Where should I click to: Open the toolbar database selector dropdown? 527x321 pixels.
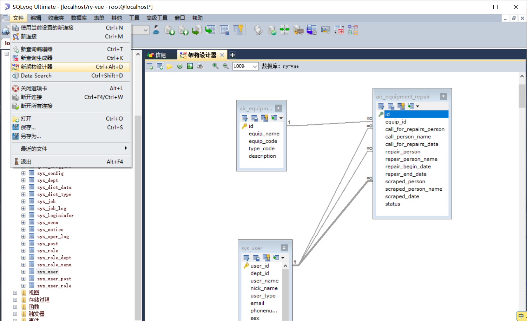coord(145,30)
